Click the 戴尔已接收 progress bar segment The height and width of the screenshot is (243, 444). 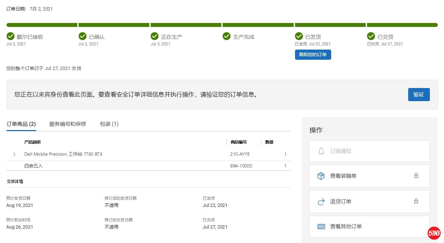[42, 25]
